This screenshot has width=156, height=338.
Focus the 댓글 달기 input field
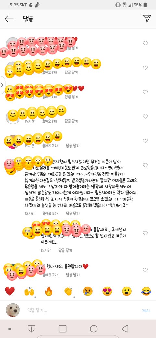click(x=82, y=310)
